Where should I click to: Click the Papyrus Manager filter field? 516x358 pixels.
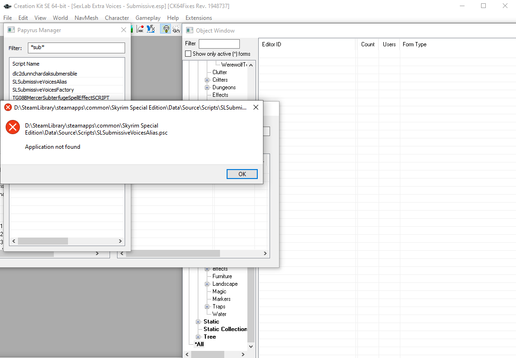[76, 48]
